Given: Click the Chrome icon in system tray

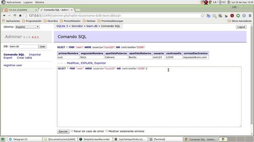Looking at the screenshot, I should coord(210,2).
